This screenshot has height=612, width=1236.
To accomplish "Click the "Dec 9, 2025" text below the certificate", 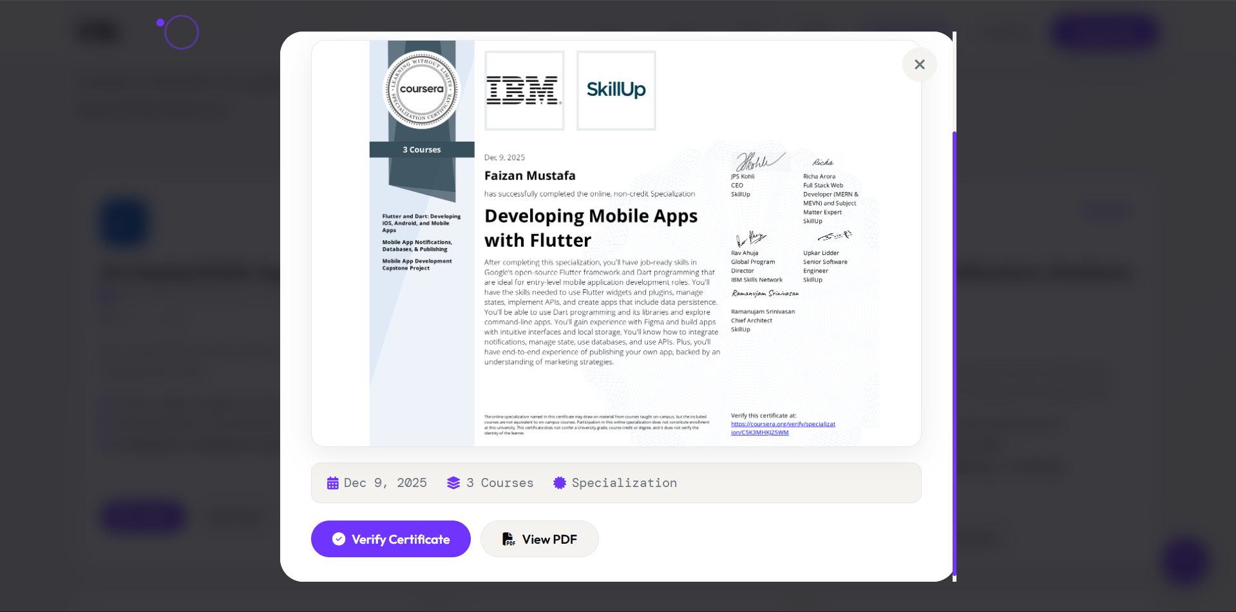I will point(385,483).
